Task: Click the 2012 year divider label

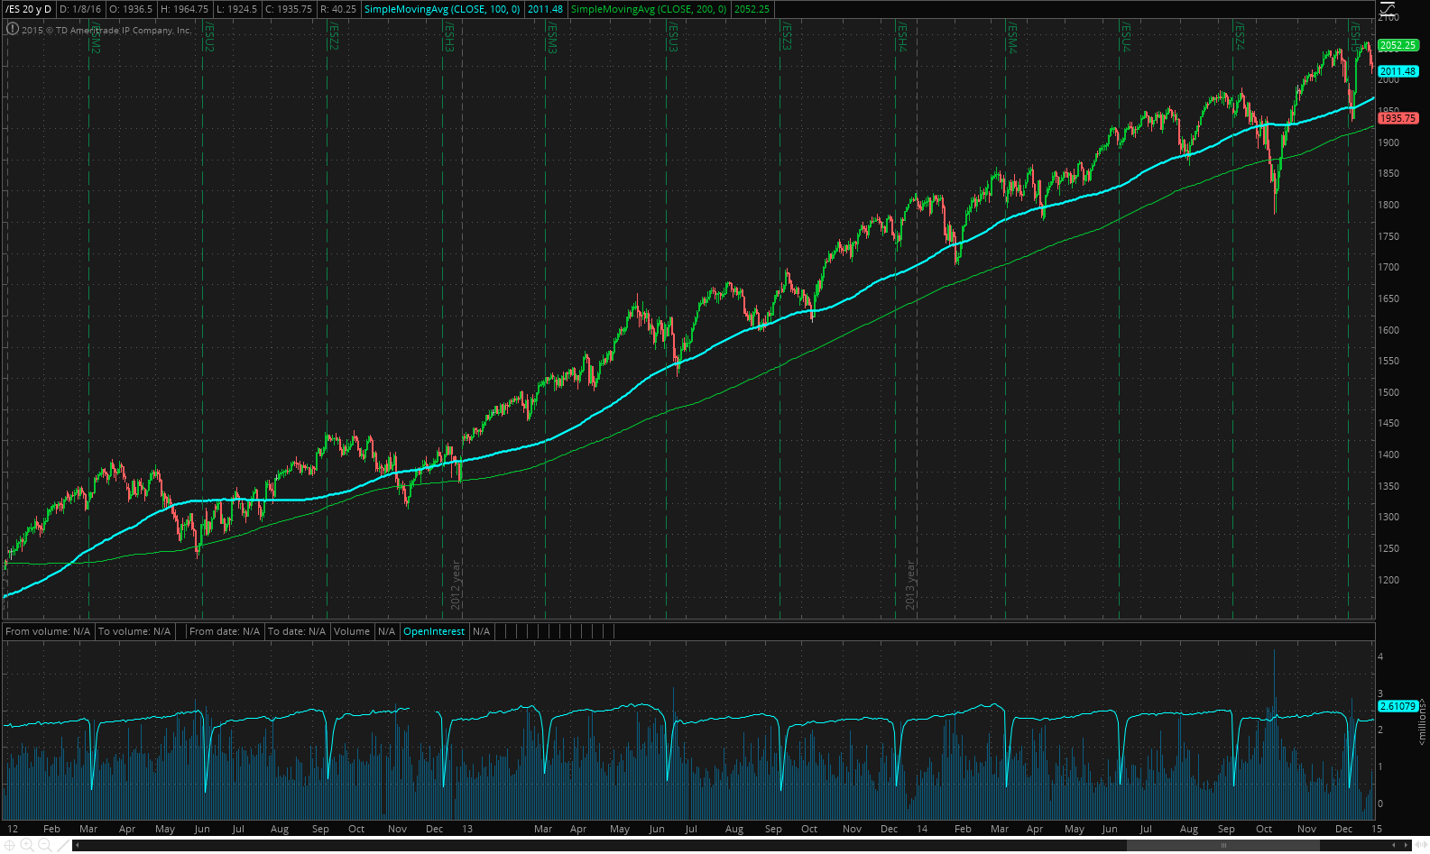Action: point(456,584)
